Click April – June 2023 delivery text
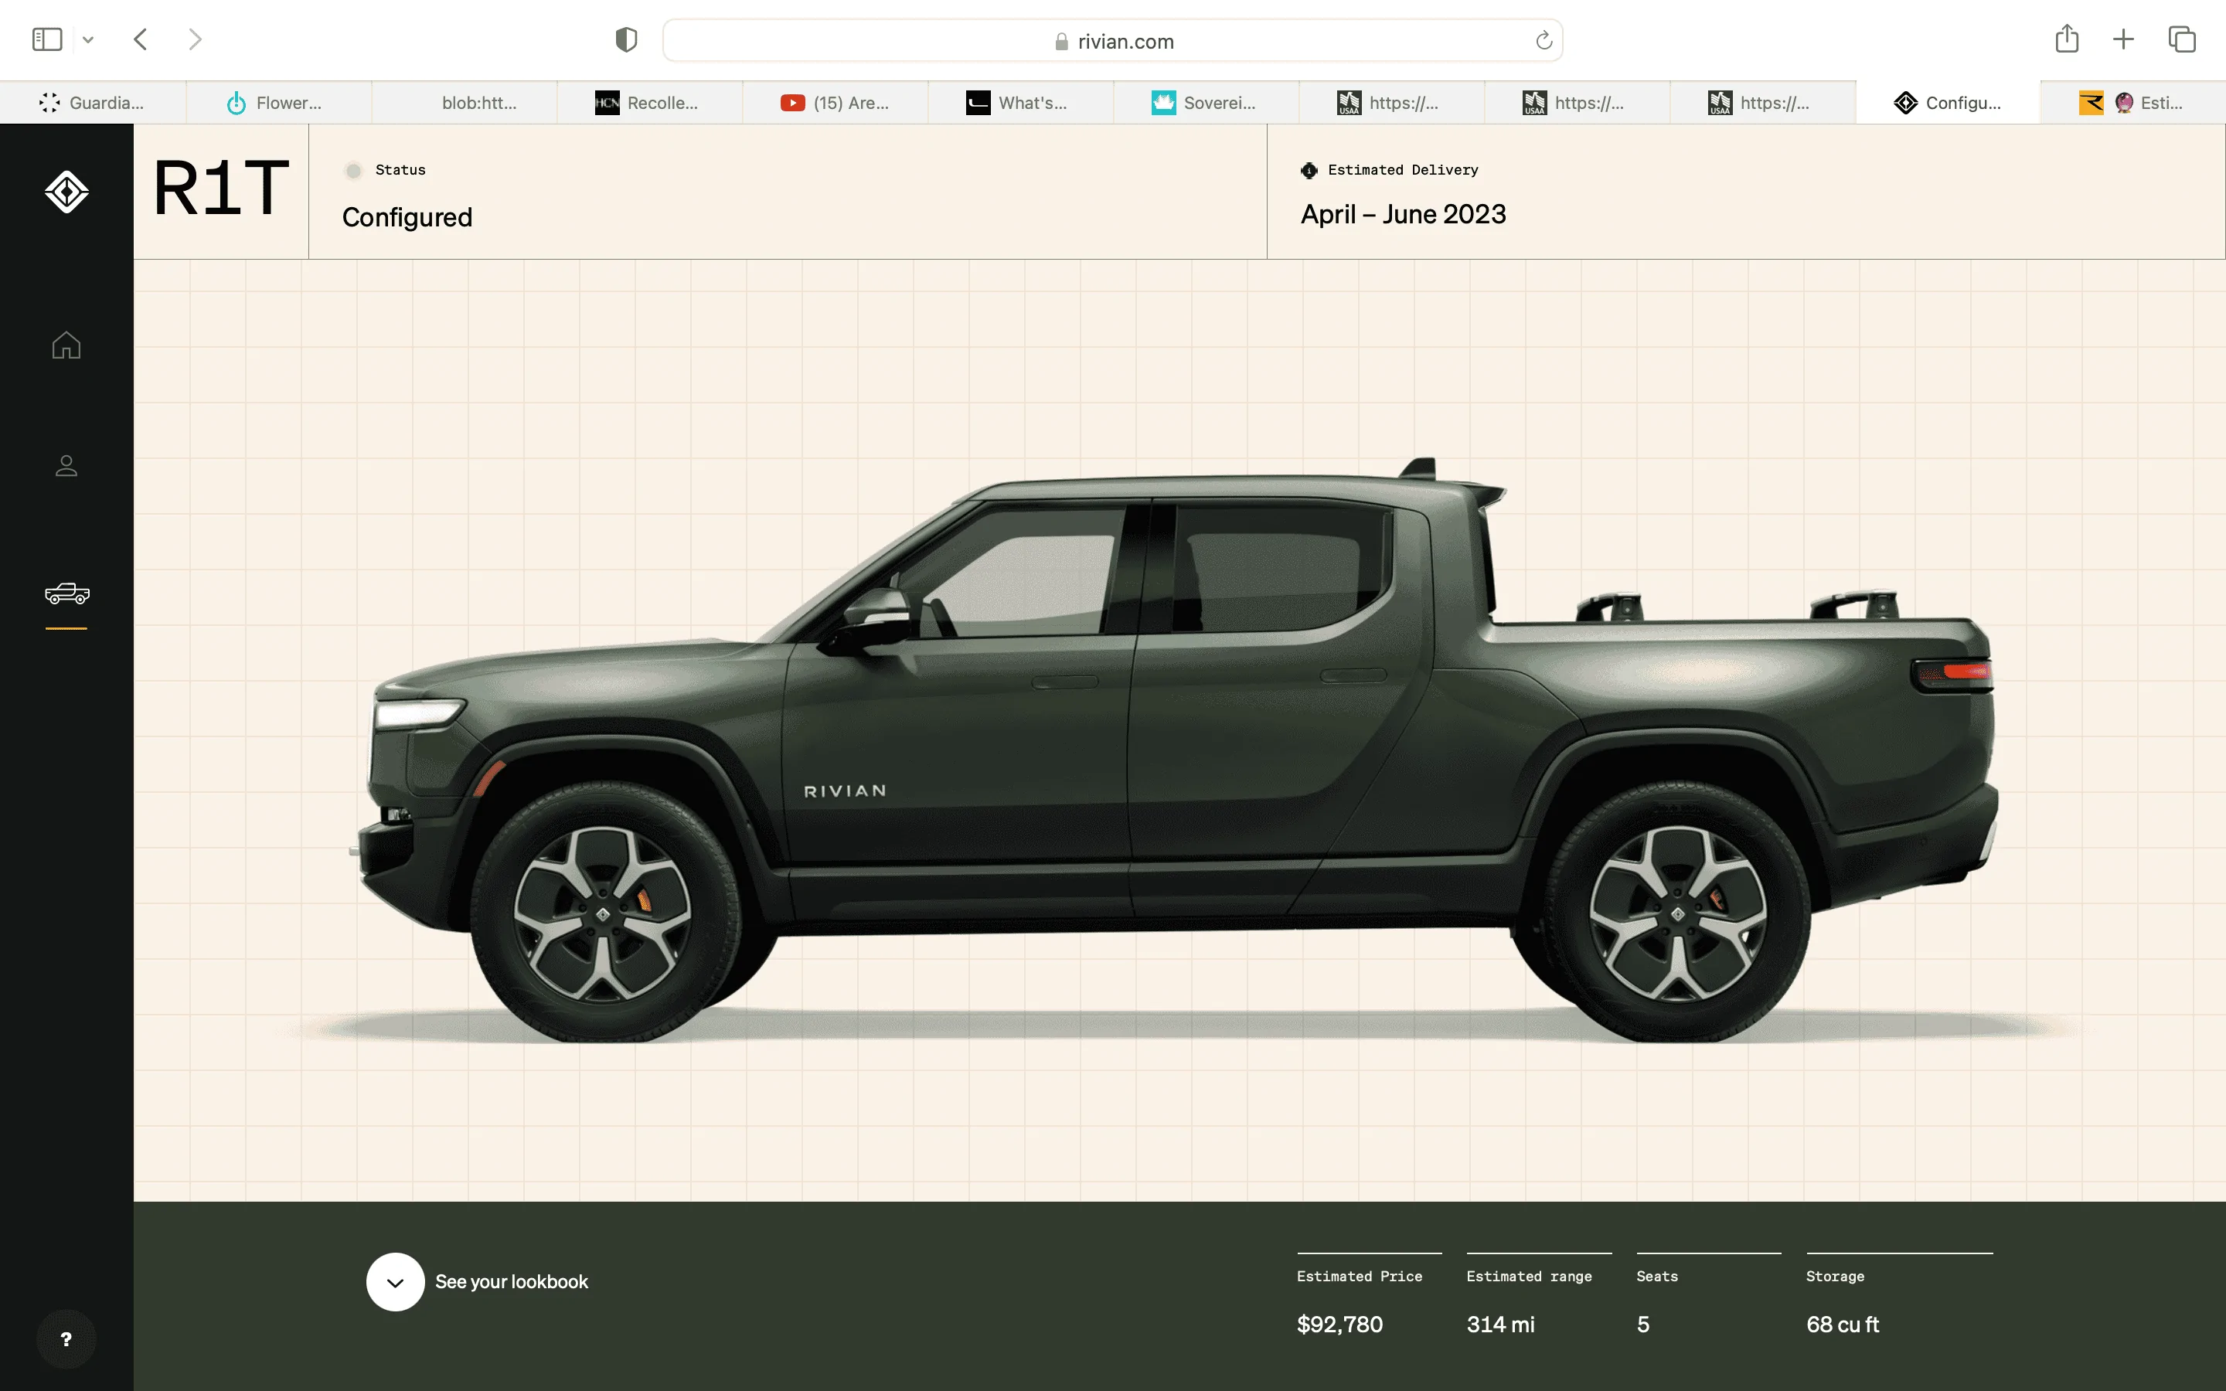This screenshot has width=2226, height=1391. pyautogui.click(x=1403, y=214)
